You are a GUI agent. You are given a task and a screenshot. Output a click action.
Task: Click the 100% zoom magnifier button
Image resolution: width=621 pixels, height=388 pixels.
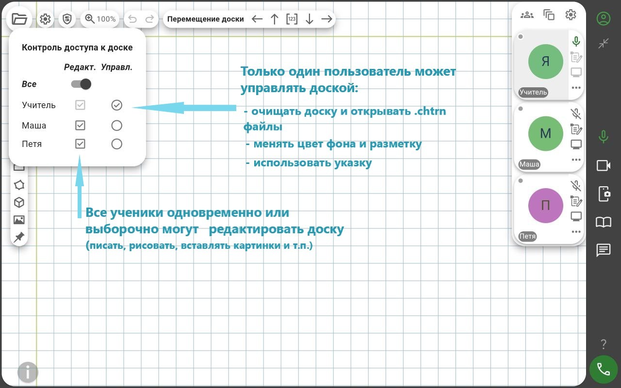click(x=100, y=19)
